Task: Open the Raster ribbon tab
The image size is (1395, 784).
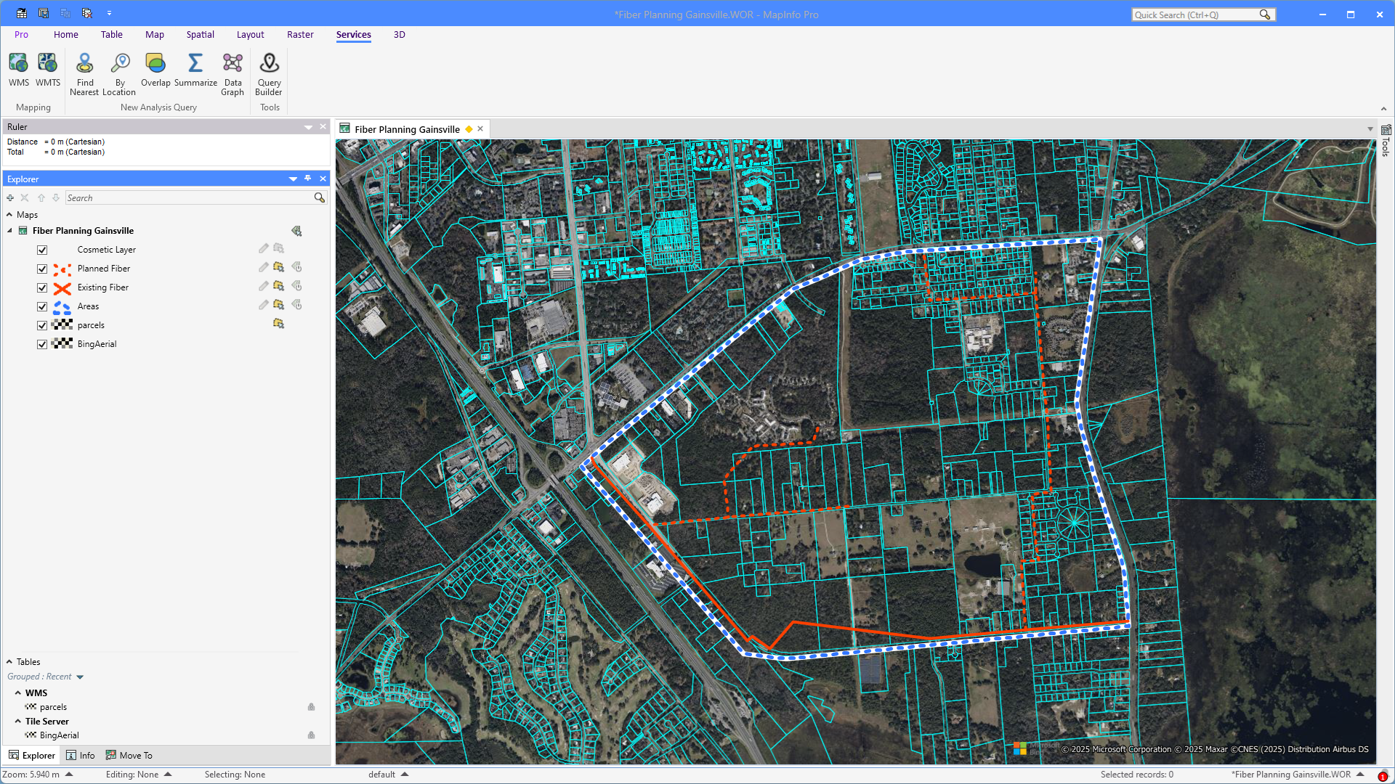Action: pos(300,35)
